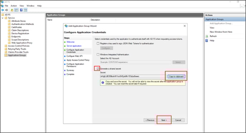Click the Help icon in Actions pane
Screen dimensions: 246x133
pos(207,41)
